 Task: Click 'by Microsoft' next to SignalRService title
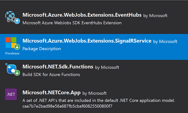(x=165, y=41)
